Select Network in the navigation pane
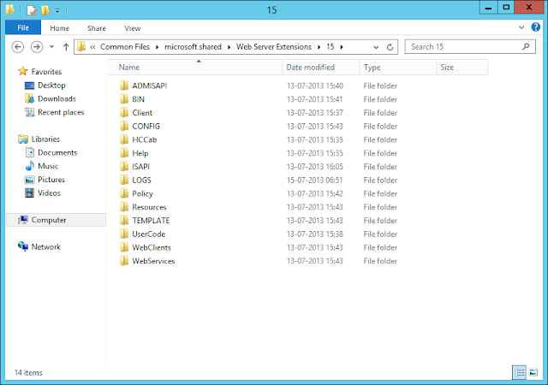 pyautogui.click(x=45, y=246)
